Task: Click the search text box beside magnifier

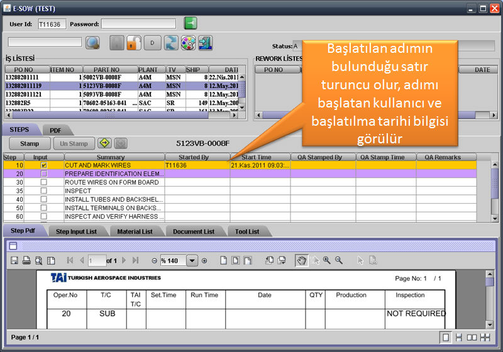Action: point(45,42)
